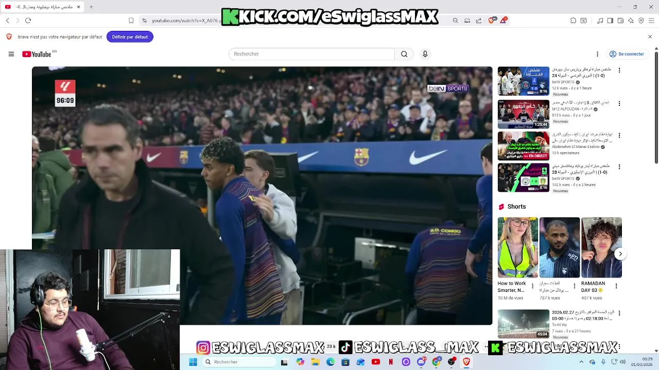Open Discord from taskbar
Viewport: 659px width, 370px height.
coord(421,362)
